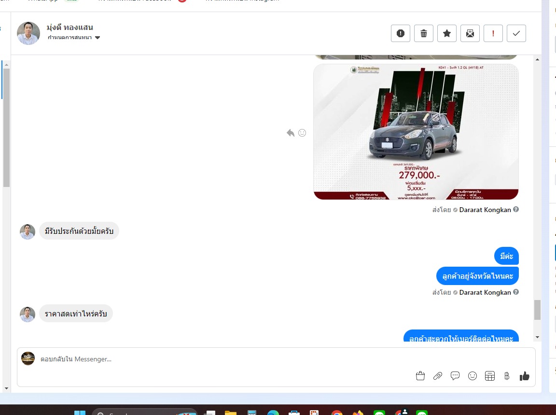The height and width of the screenshot is (415, 556).
Task: Click help icon beside Dararat Kongkan under the car image
Action: click(516, 210)
